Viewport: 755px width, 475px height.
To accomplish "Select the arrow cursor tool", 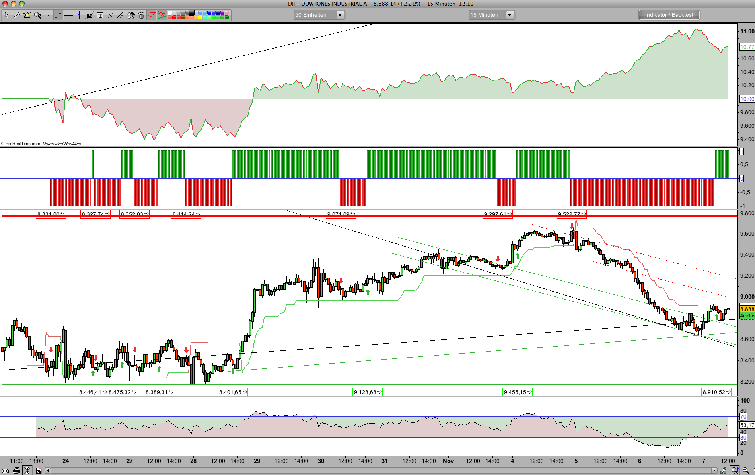I will pyautogui.click(x=7, y=15).
